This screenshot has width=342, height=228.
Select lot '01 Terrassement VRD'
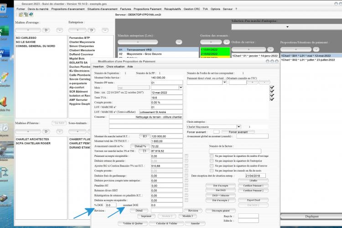[x=158, y=50]
